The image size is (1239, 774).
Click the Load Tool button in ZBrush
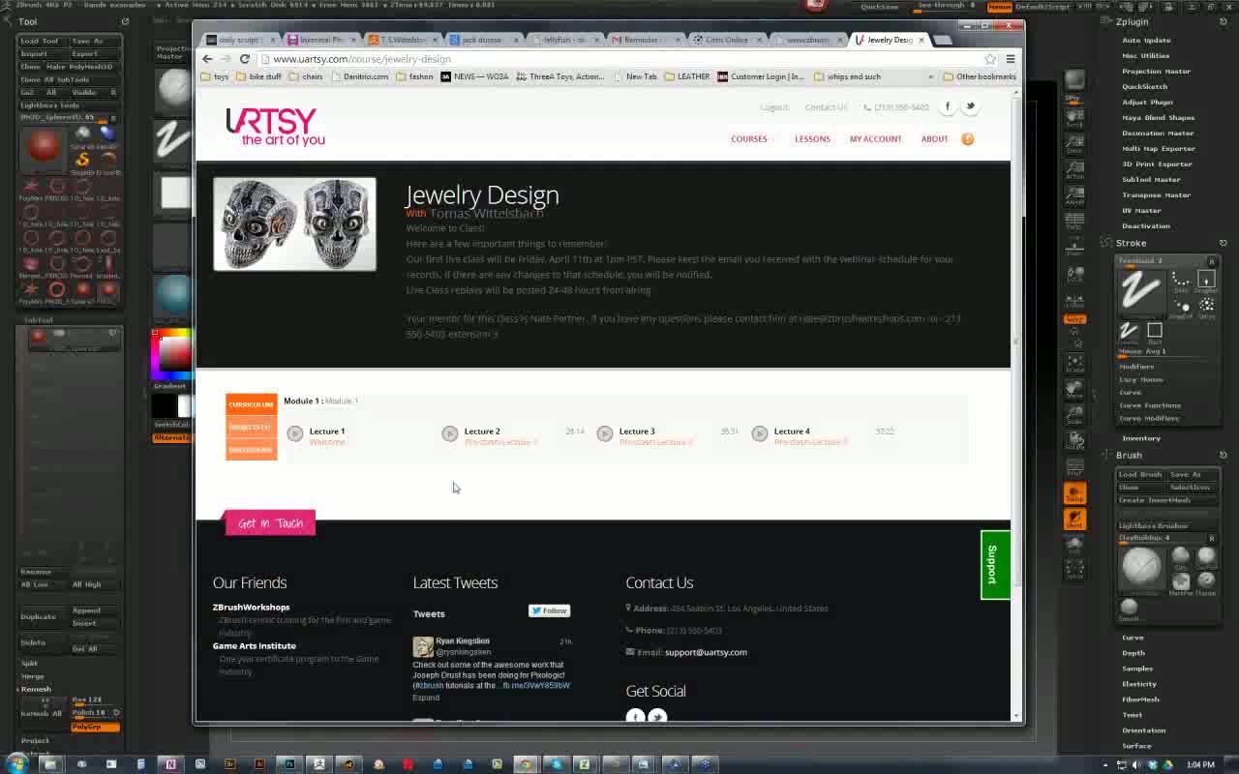(x=40, y=41)
